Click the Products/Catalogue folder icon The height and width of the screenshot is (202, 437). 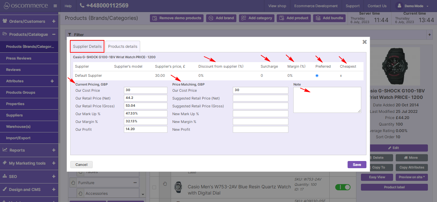(5, 34)
